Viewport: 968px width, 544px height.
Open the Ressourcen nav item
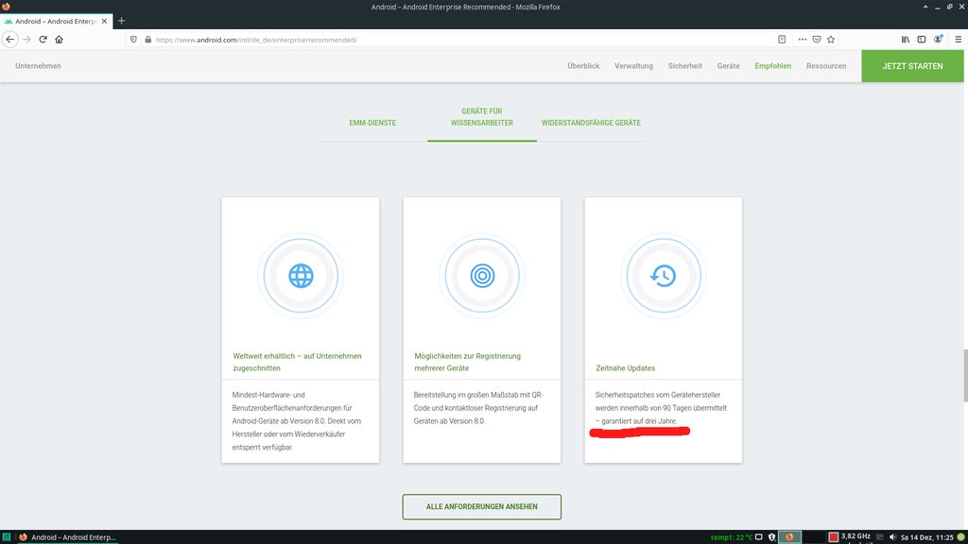pyautogui.click(x=826, y=66)
